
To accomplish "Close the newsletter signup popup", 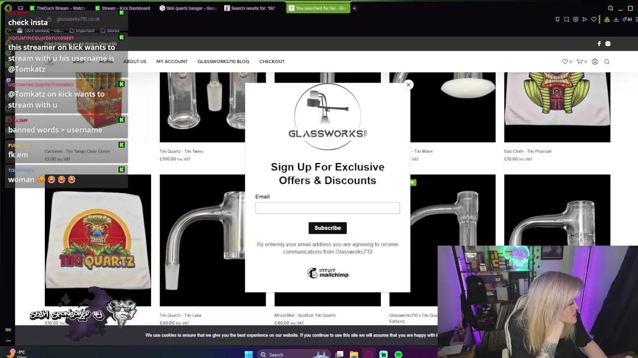I will (x=408, y=85).
